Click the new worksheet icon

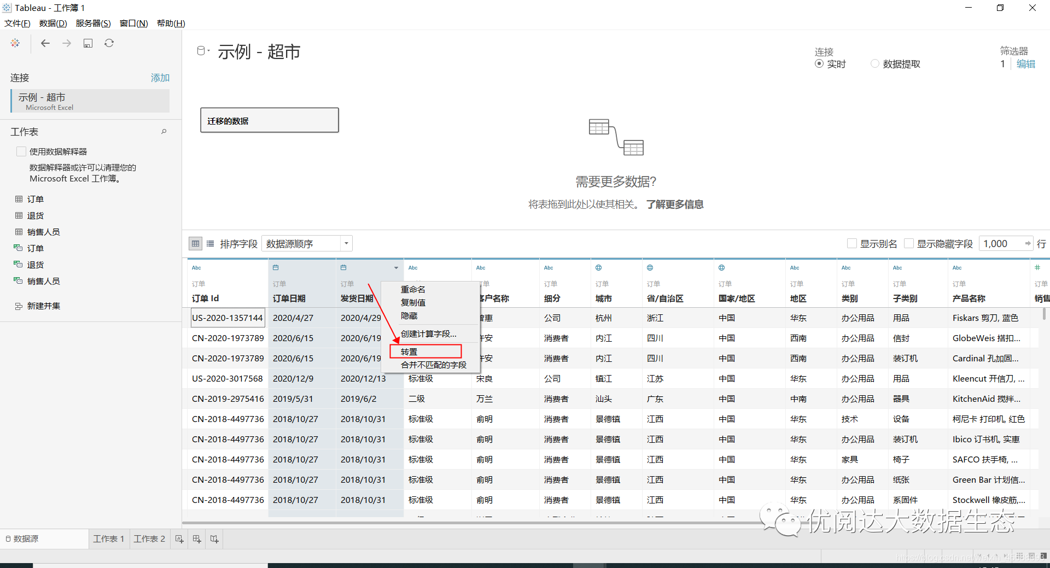[179, 539]
